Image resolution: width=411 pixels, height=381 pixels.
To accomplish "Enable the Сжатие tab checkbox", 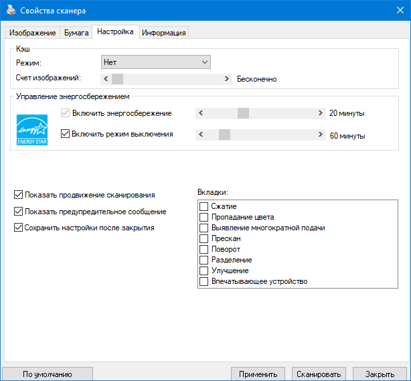I will pos(203,206).
